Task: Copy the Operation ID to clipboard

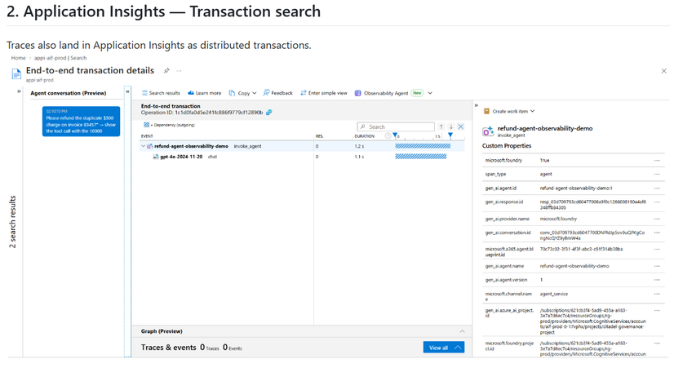Action: (x=269, y=113)
